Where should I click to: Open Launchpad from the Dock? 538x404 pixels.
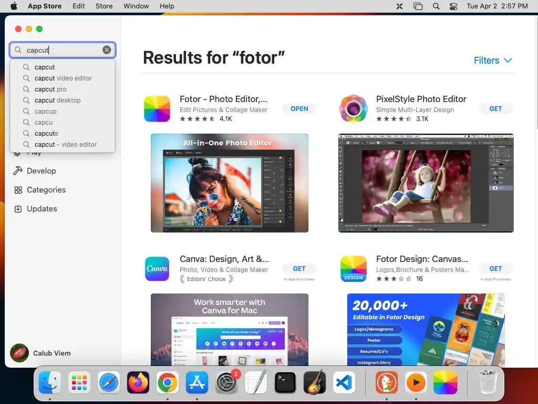[x=79, y=382]
